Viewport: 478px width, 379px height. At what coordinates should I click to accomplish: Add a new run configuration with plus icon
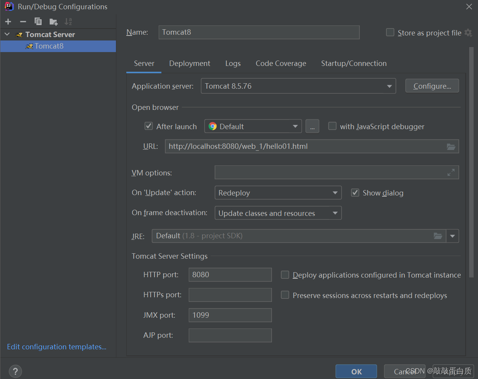[8, 22]
